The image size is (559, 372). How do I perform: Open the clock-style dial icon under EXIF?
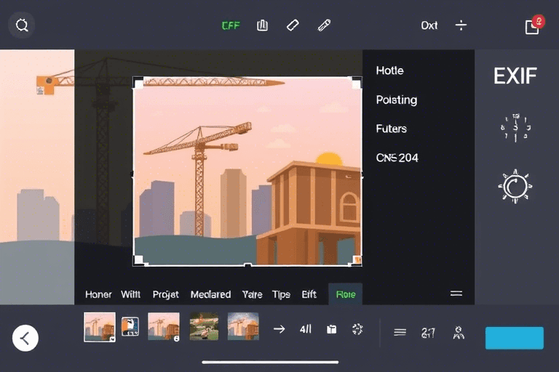pyautogui.click(x=515, y=129)
